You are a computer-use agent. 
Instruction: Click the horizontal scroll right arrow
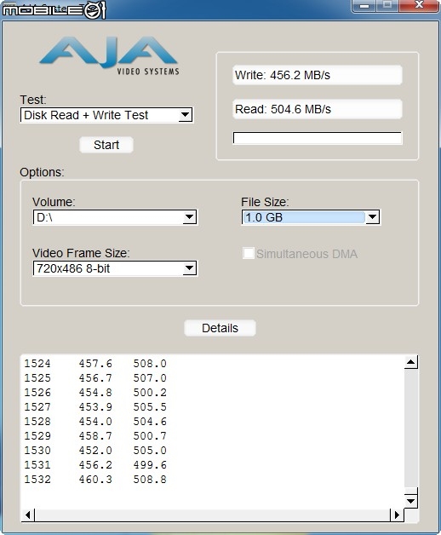[x=397, y=515]
